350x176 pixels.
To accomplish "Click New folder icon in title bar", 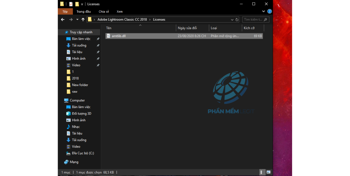I will click(x=77, y=4).
